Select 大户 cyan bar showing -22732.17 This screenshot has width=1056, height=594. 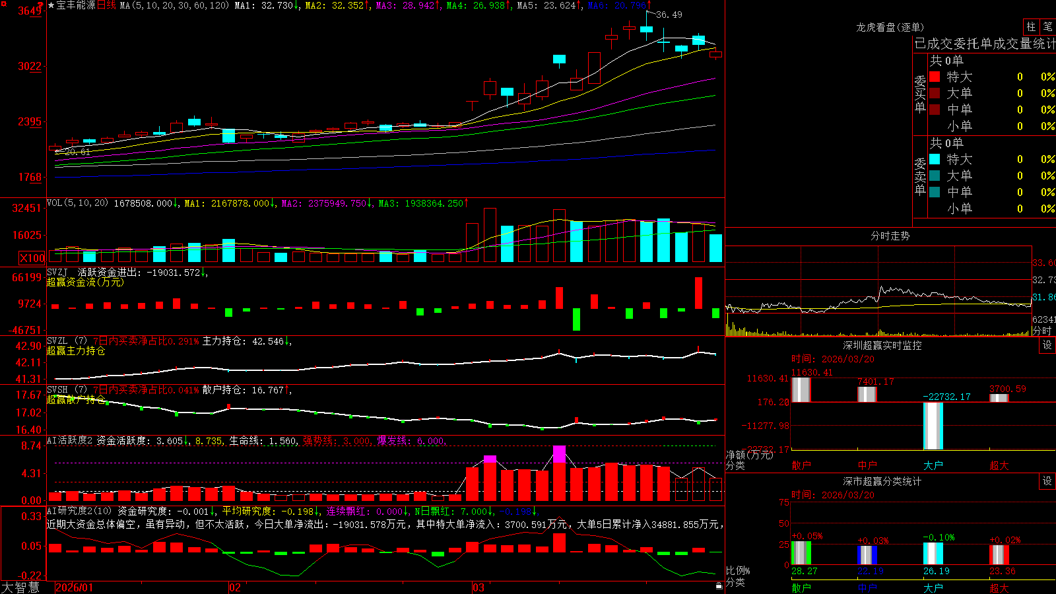pos(933,426)
